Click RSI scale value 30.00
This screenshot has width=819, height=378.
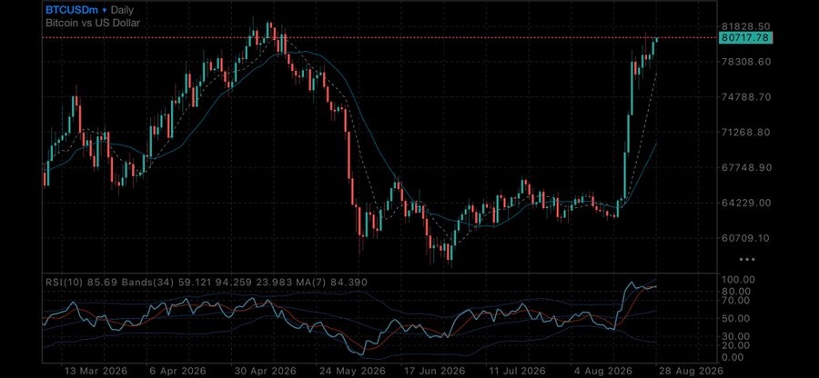click(737, 336)
